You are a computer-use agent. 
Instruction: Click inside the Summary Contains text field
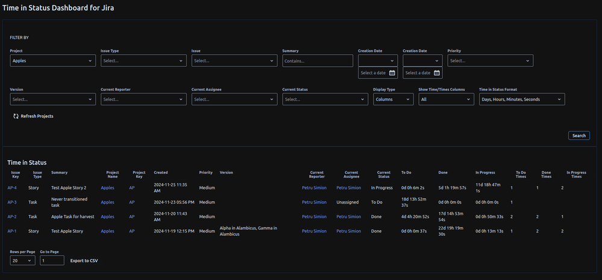[x=317, y=61]
